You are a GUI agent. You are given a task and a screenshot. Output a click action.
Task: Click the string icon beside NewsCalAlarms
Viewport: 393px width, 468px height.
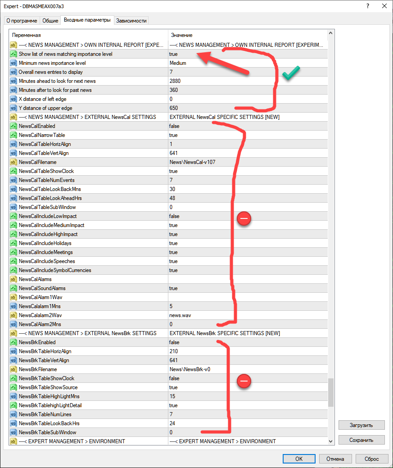pyautogui.click(x=13, y=279)
